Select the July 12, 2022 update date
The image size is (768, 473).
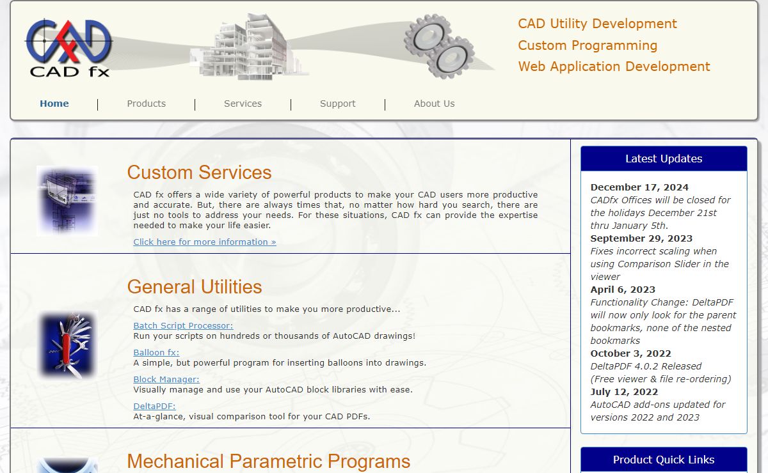coord(624,392)
